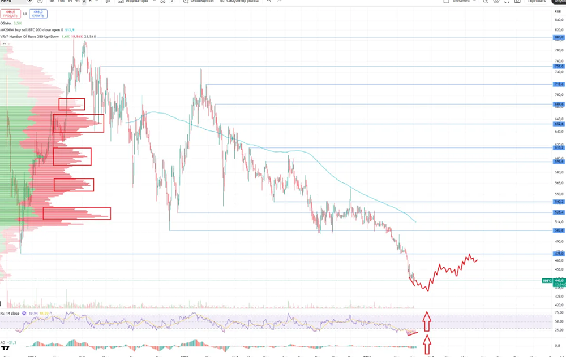Click the 476,0 price line label
The width and height of the screenshot is (566, 357).
coord(559,254)
